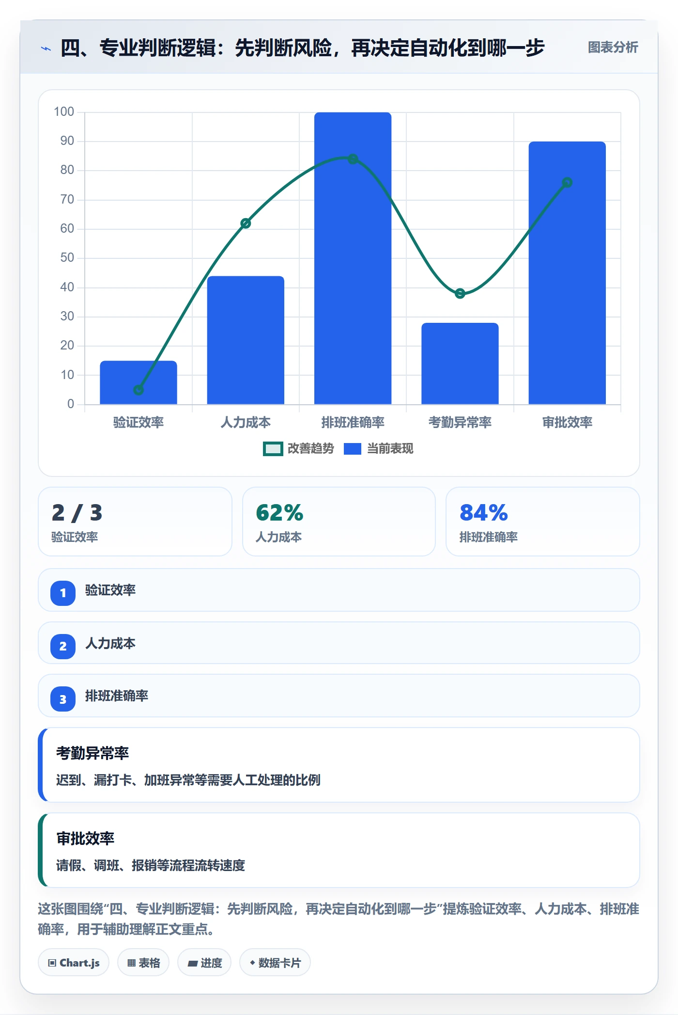Select the 验证效率 list row text

click(110, 590)
